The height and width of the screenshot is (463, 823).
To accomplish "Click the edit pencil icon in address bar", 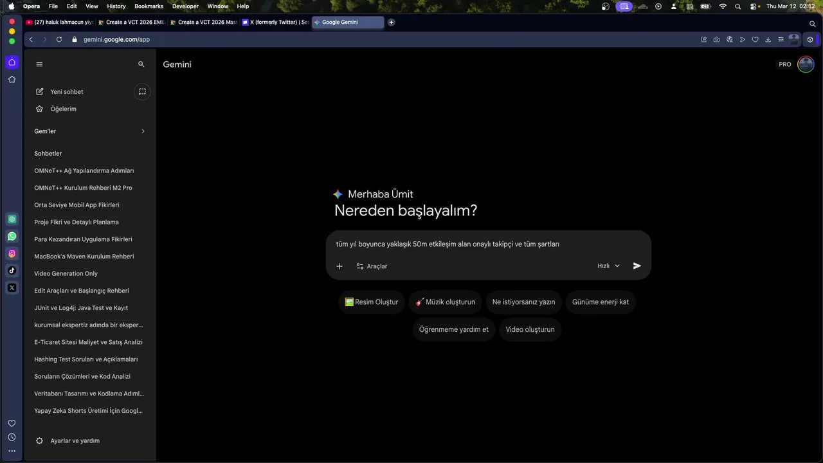I will 703,39.
